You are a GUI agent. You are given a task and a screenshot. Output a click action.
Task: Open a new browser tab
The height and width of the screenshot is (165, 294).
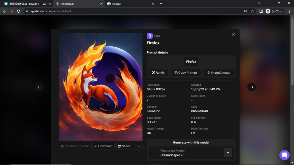[x=161, y=4]
